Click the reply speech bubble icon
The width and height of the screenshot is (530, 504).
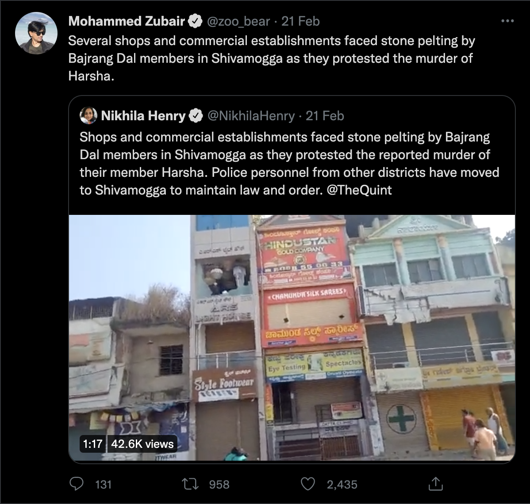pyautogui.click(x=77, y=484)
